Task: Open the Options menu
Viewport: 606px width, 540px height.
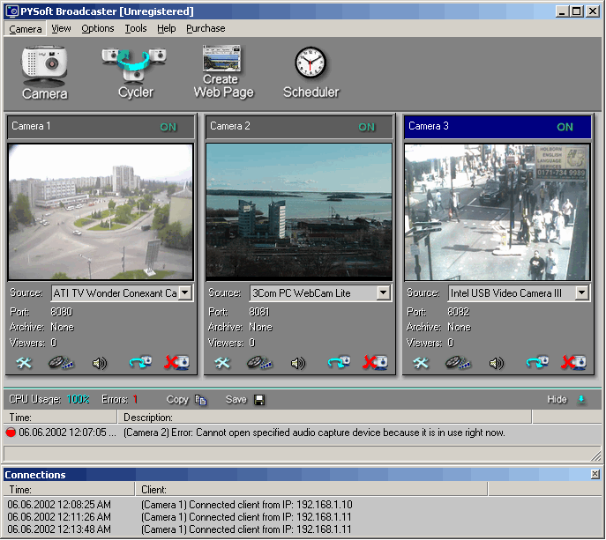Action: [97, 28]
